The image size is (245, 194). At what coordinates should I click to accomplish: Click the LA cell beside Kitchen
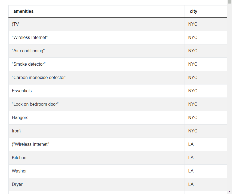[191, 157]
